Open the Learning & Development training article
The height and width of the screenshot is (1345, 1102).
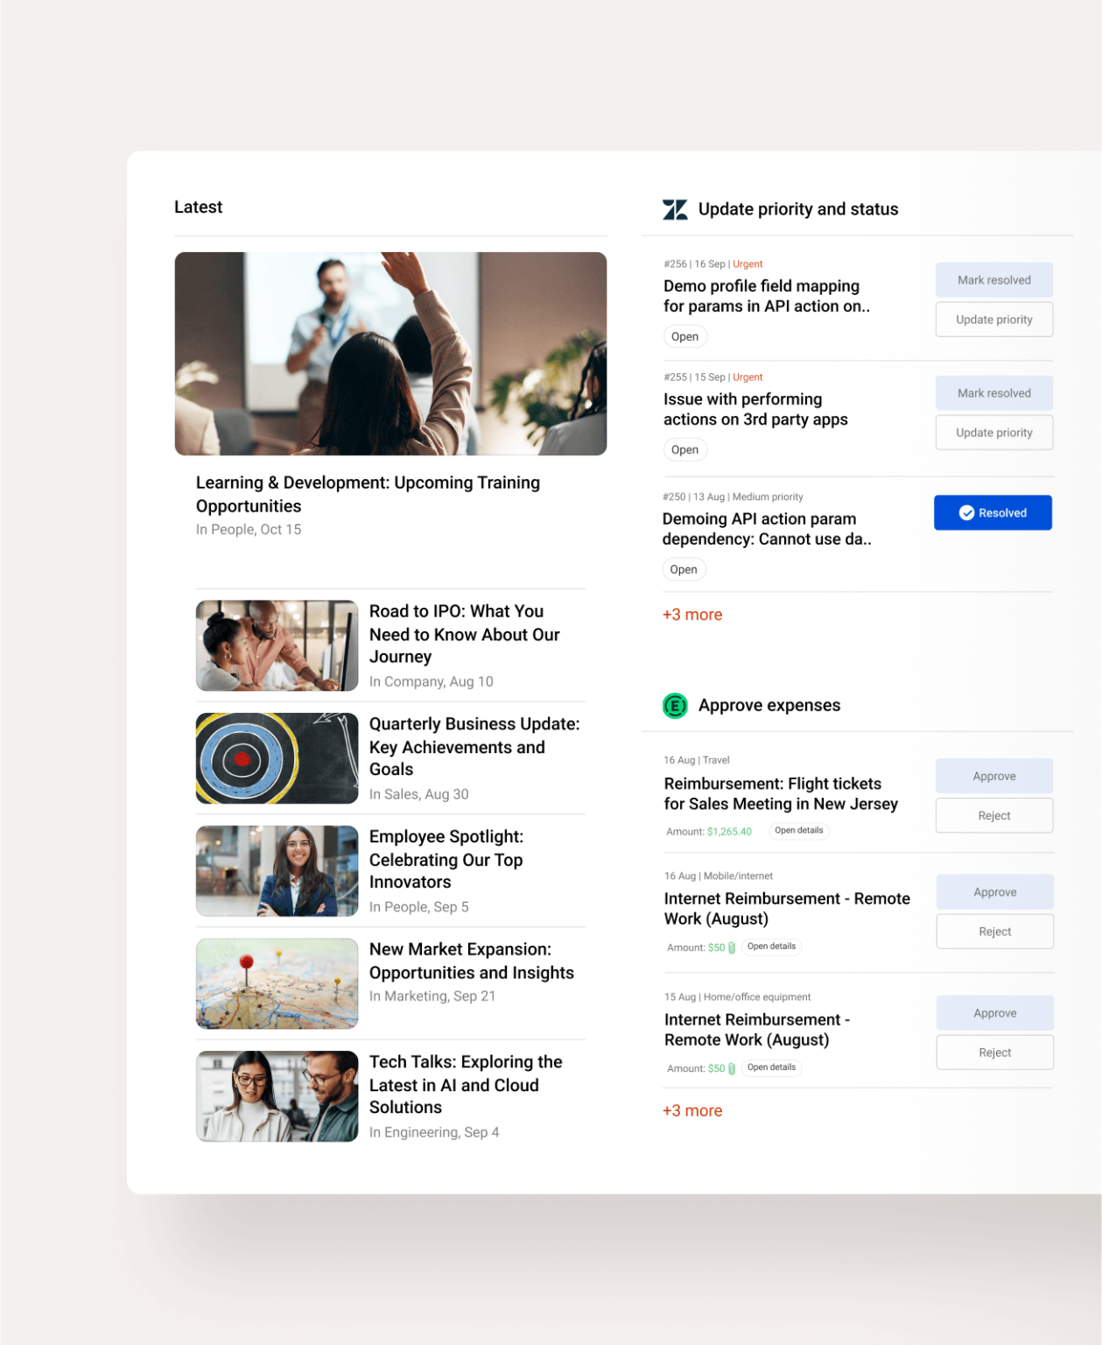[x=368, y=494]
